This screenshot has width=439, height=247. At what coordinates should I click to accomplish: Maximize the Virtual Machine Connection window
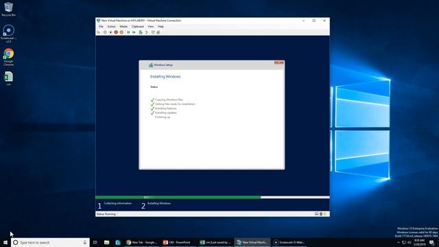click(314, 21)
